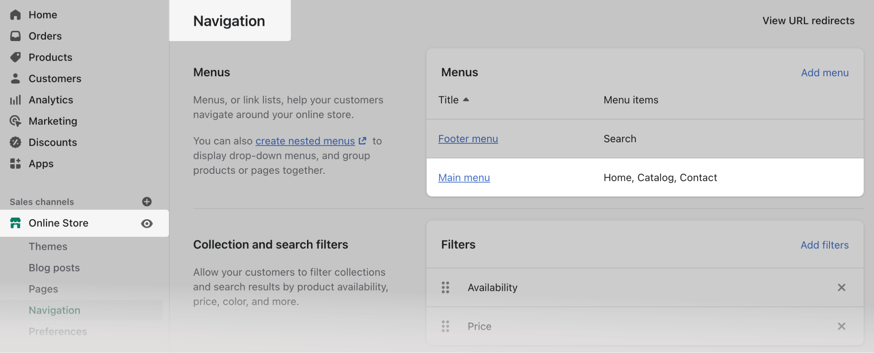Select Online Store sales channel
This screenshot has width=874, height=353.
point(59,223)
